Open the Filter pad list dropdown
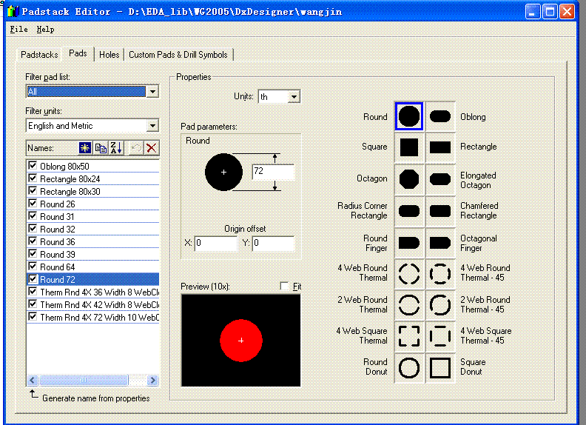 152,92
